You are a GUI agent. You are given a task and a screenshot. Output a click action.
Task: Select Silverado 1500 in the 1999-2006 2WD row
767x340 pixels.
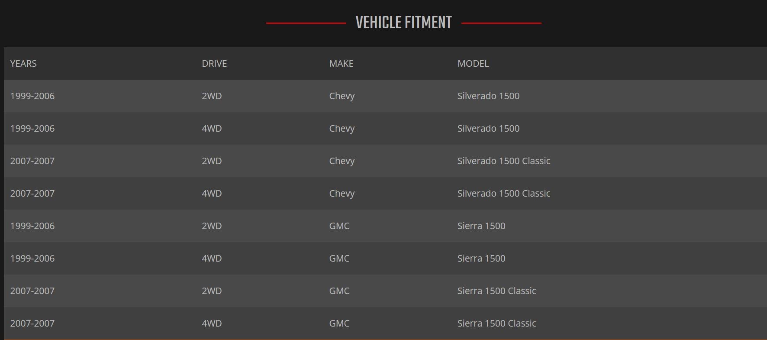(488, 96)
